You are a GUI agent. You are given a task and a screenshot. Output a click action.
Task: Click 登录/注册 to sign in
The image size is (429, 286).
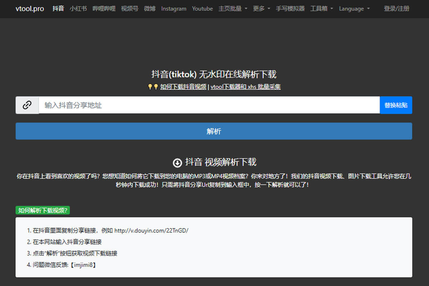tap(396, 9)
